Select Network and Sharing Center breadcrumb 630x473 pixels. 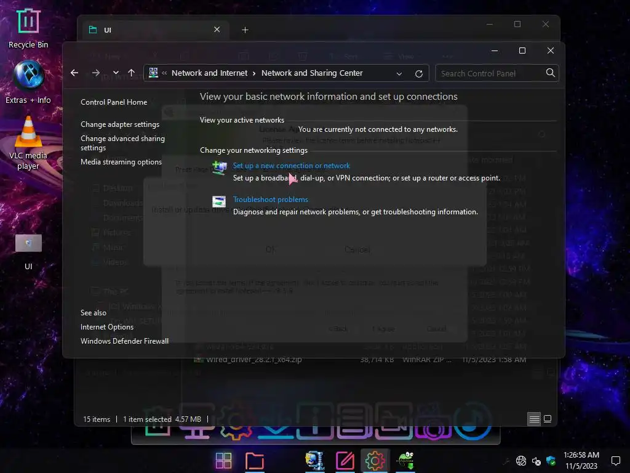[x=312, y=73]
